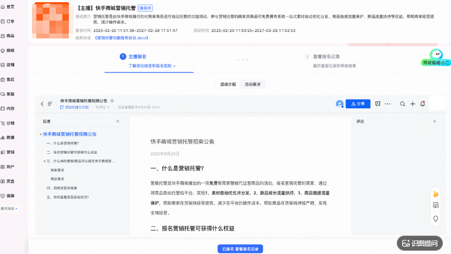Open the 可评论 permission dropdown
The image size is (451, 254).
click(x=102, y=107)
